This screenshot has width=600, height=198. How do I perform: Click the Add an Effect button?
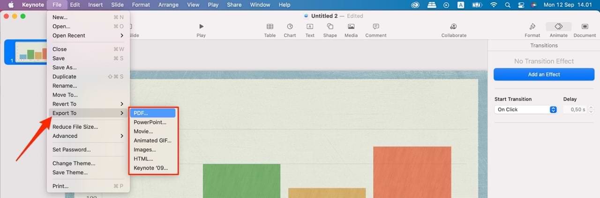544,74
